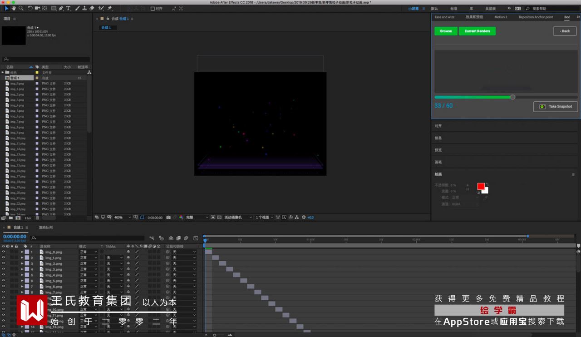This screenshot has width=581, height=337.
Task: Select the Roto Brush tool
Action: tap(101, 8)
